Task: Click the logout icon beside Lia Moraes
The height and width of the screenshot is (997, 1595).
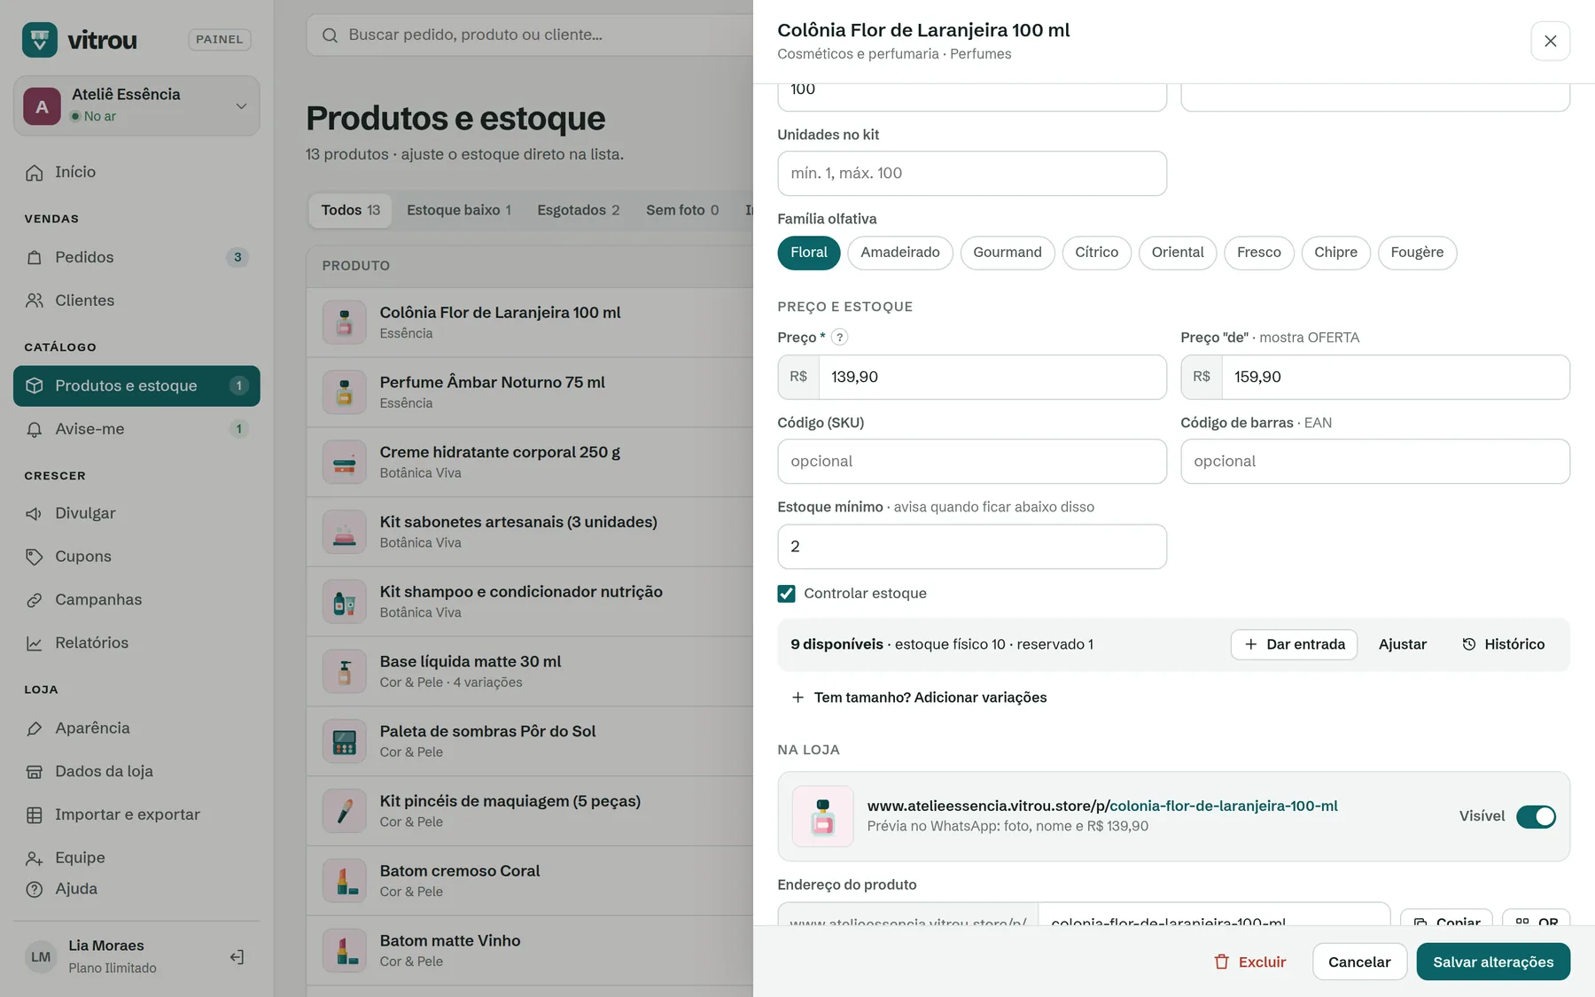Action: 237,957
